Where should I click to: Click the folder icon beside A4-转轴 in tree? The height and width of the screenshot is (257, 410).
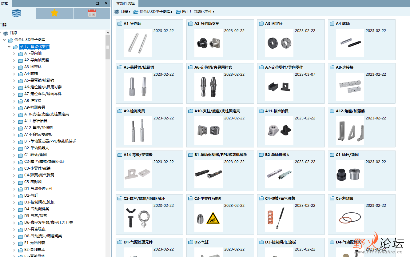(20, 74)
